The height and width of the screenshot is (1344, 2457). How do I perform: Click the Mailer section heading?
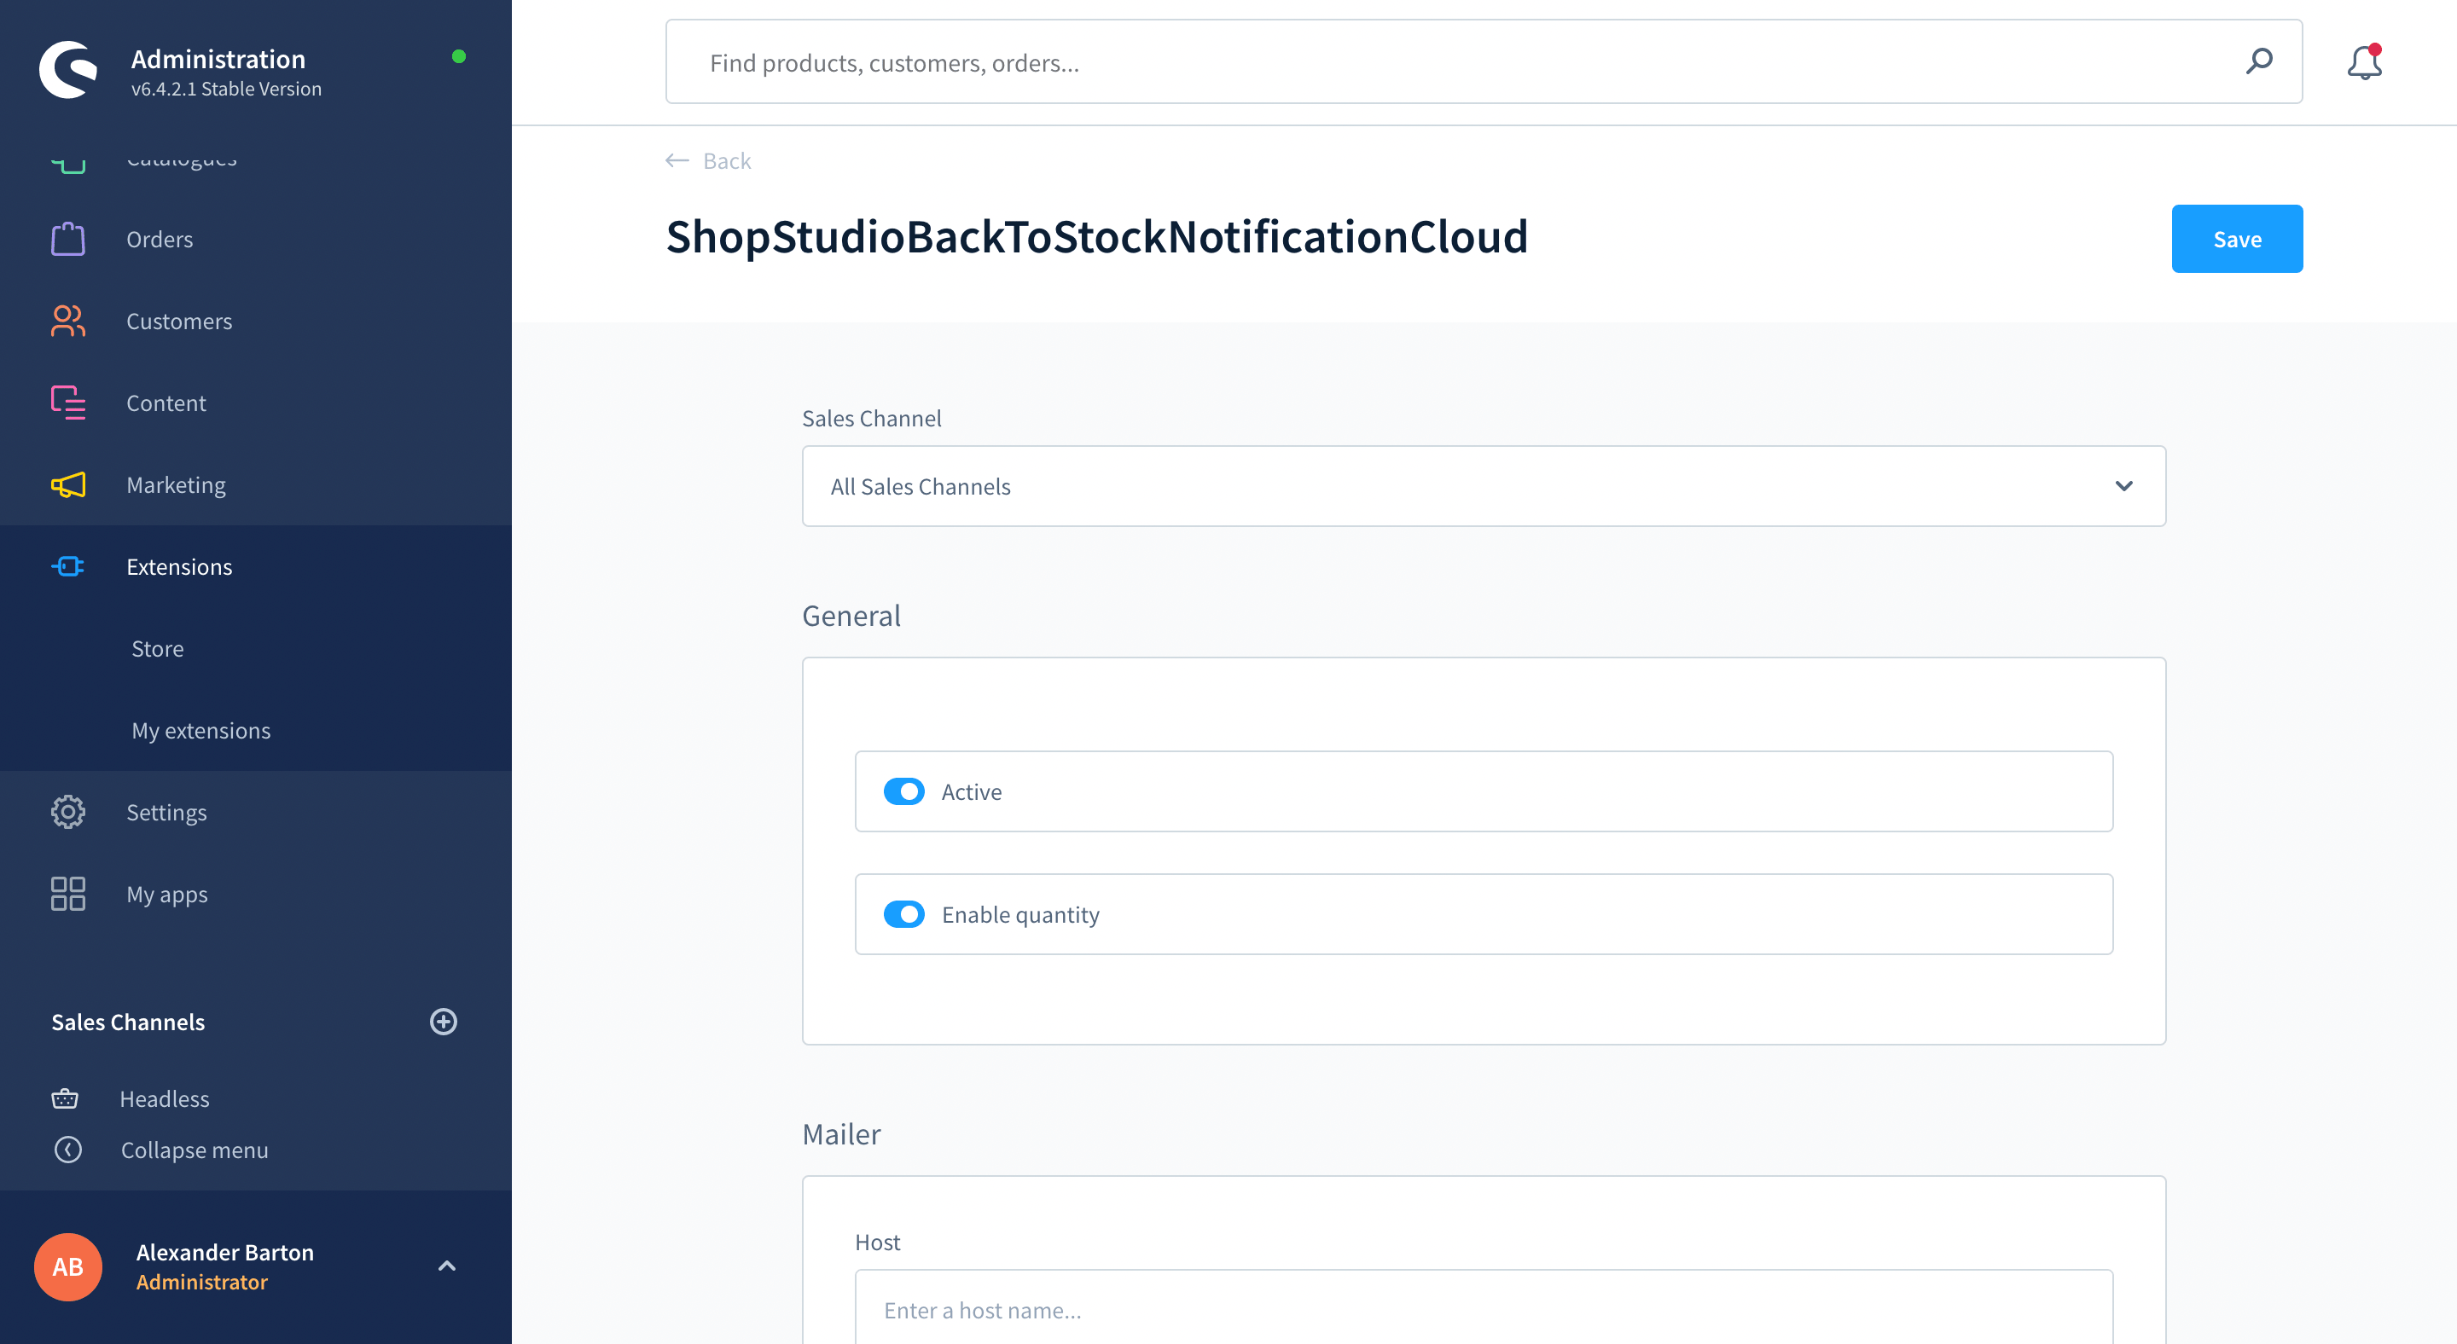841,1134
